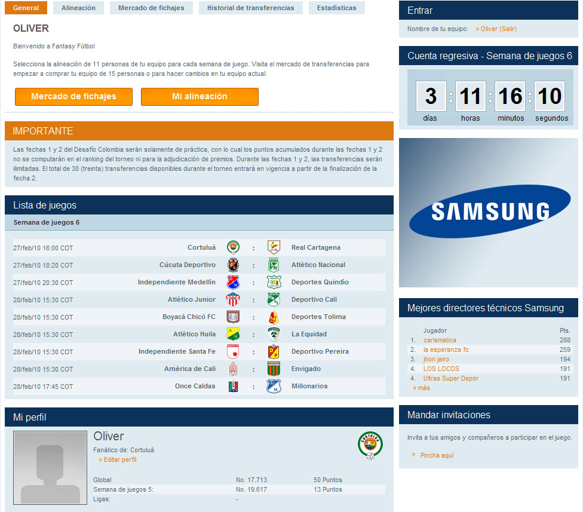Click the Independiente Medellín team crest

(x=233, y=282)
